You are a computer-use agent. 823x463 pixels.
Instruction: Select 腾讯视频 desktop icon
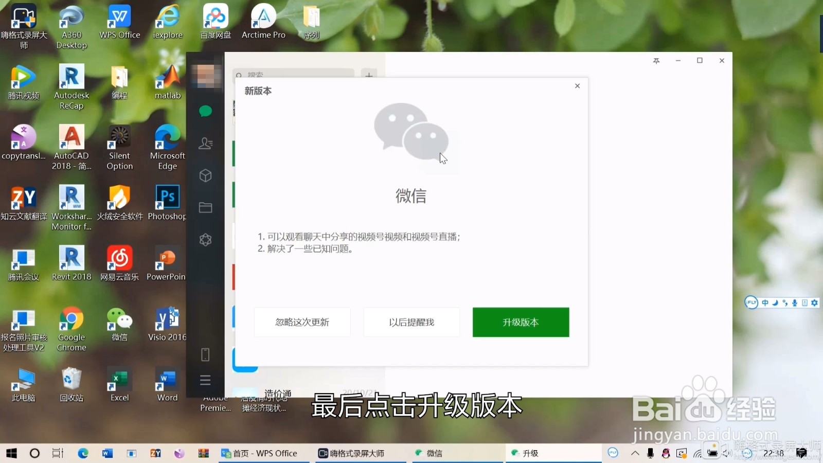[23, 82]
